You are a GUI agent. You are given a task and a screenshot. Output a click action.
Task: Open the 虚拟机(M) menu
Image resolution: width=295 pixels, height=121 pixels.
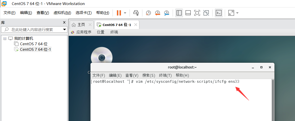pos(62,13)
